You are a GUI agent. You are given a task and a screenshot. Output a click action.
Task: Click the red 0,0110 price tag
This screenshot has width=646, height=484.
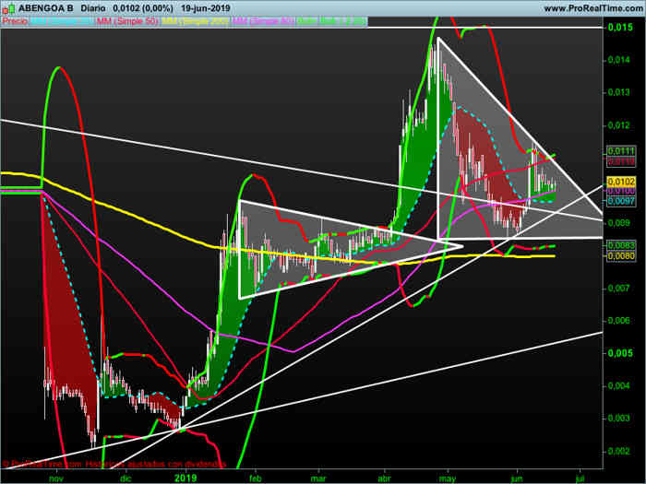(x=621, y=161)
